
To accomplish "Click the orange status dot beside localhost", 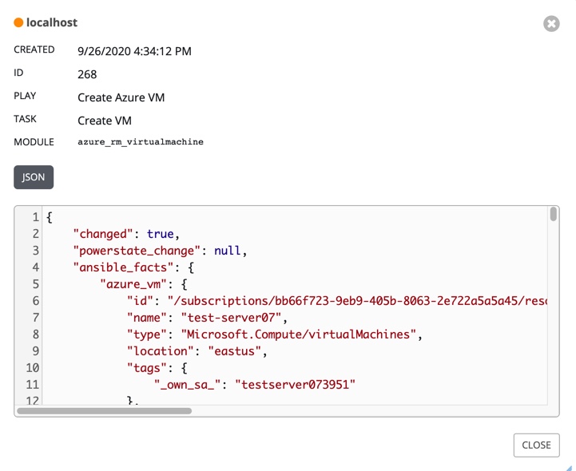I will (18, 23).
